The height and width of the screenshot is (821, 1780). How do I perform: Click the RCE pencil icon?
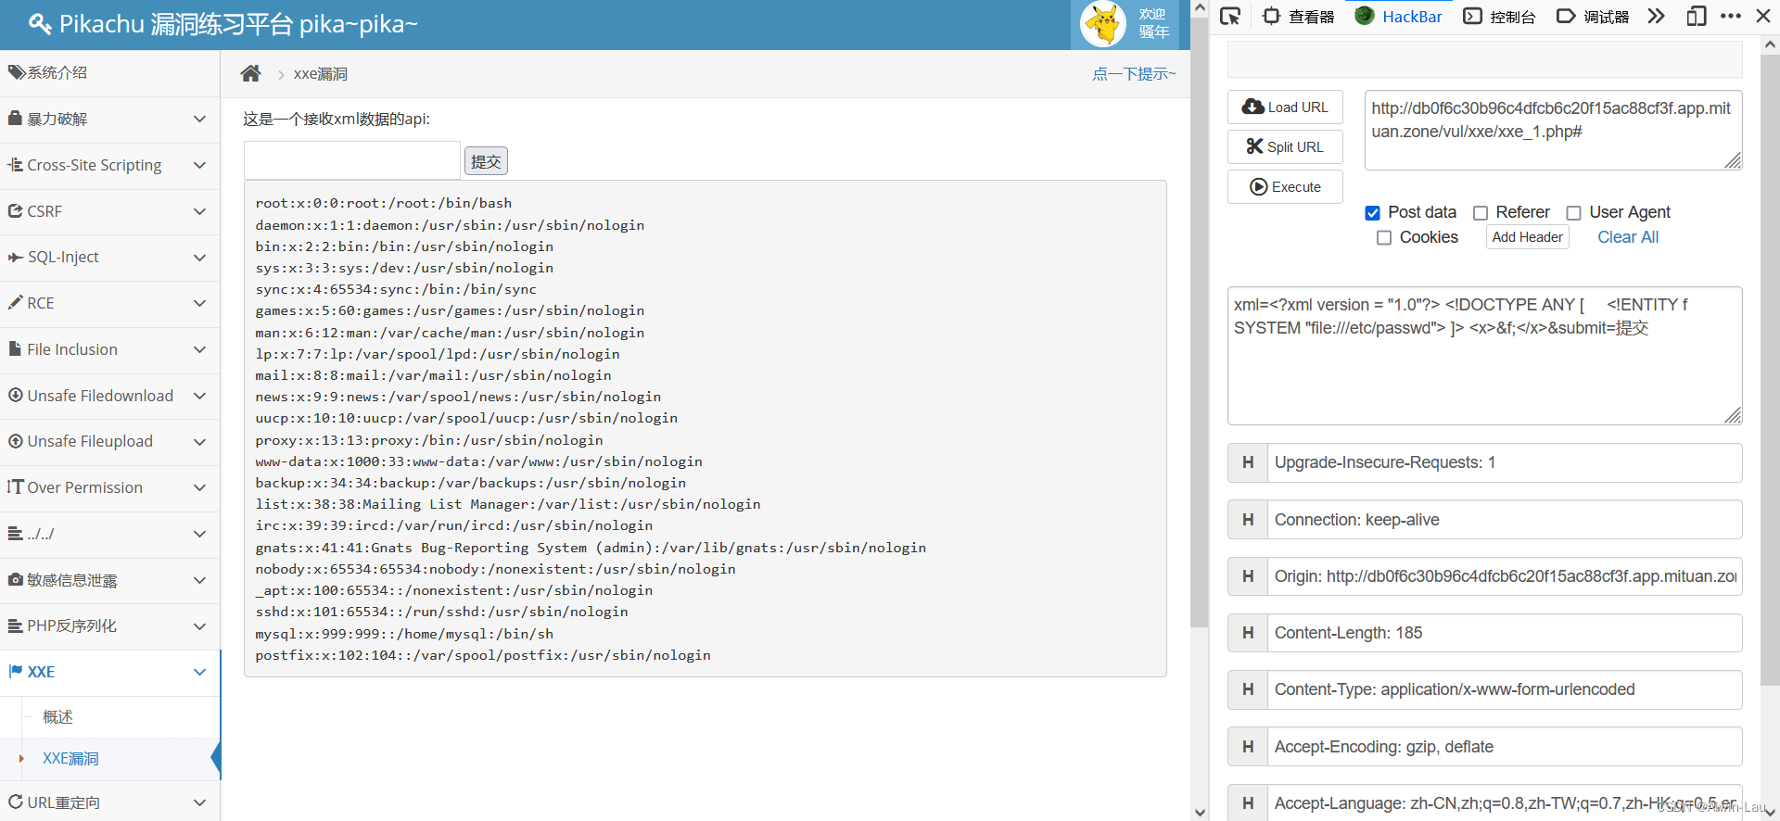15,302
